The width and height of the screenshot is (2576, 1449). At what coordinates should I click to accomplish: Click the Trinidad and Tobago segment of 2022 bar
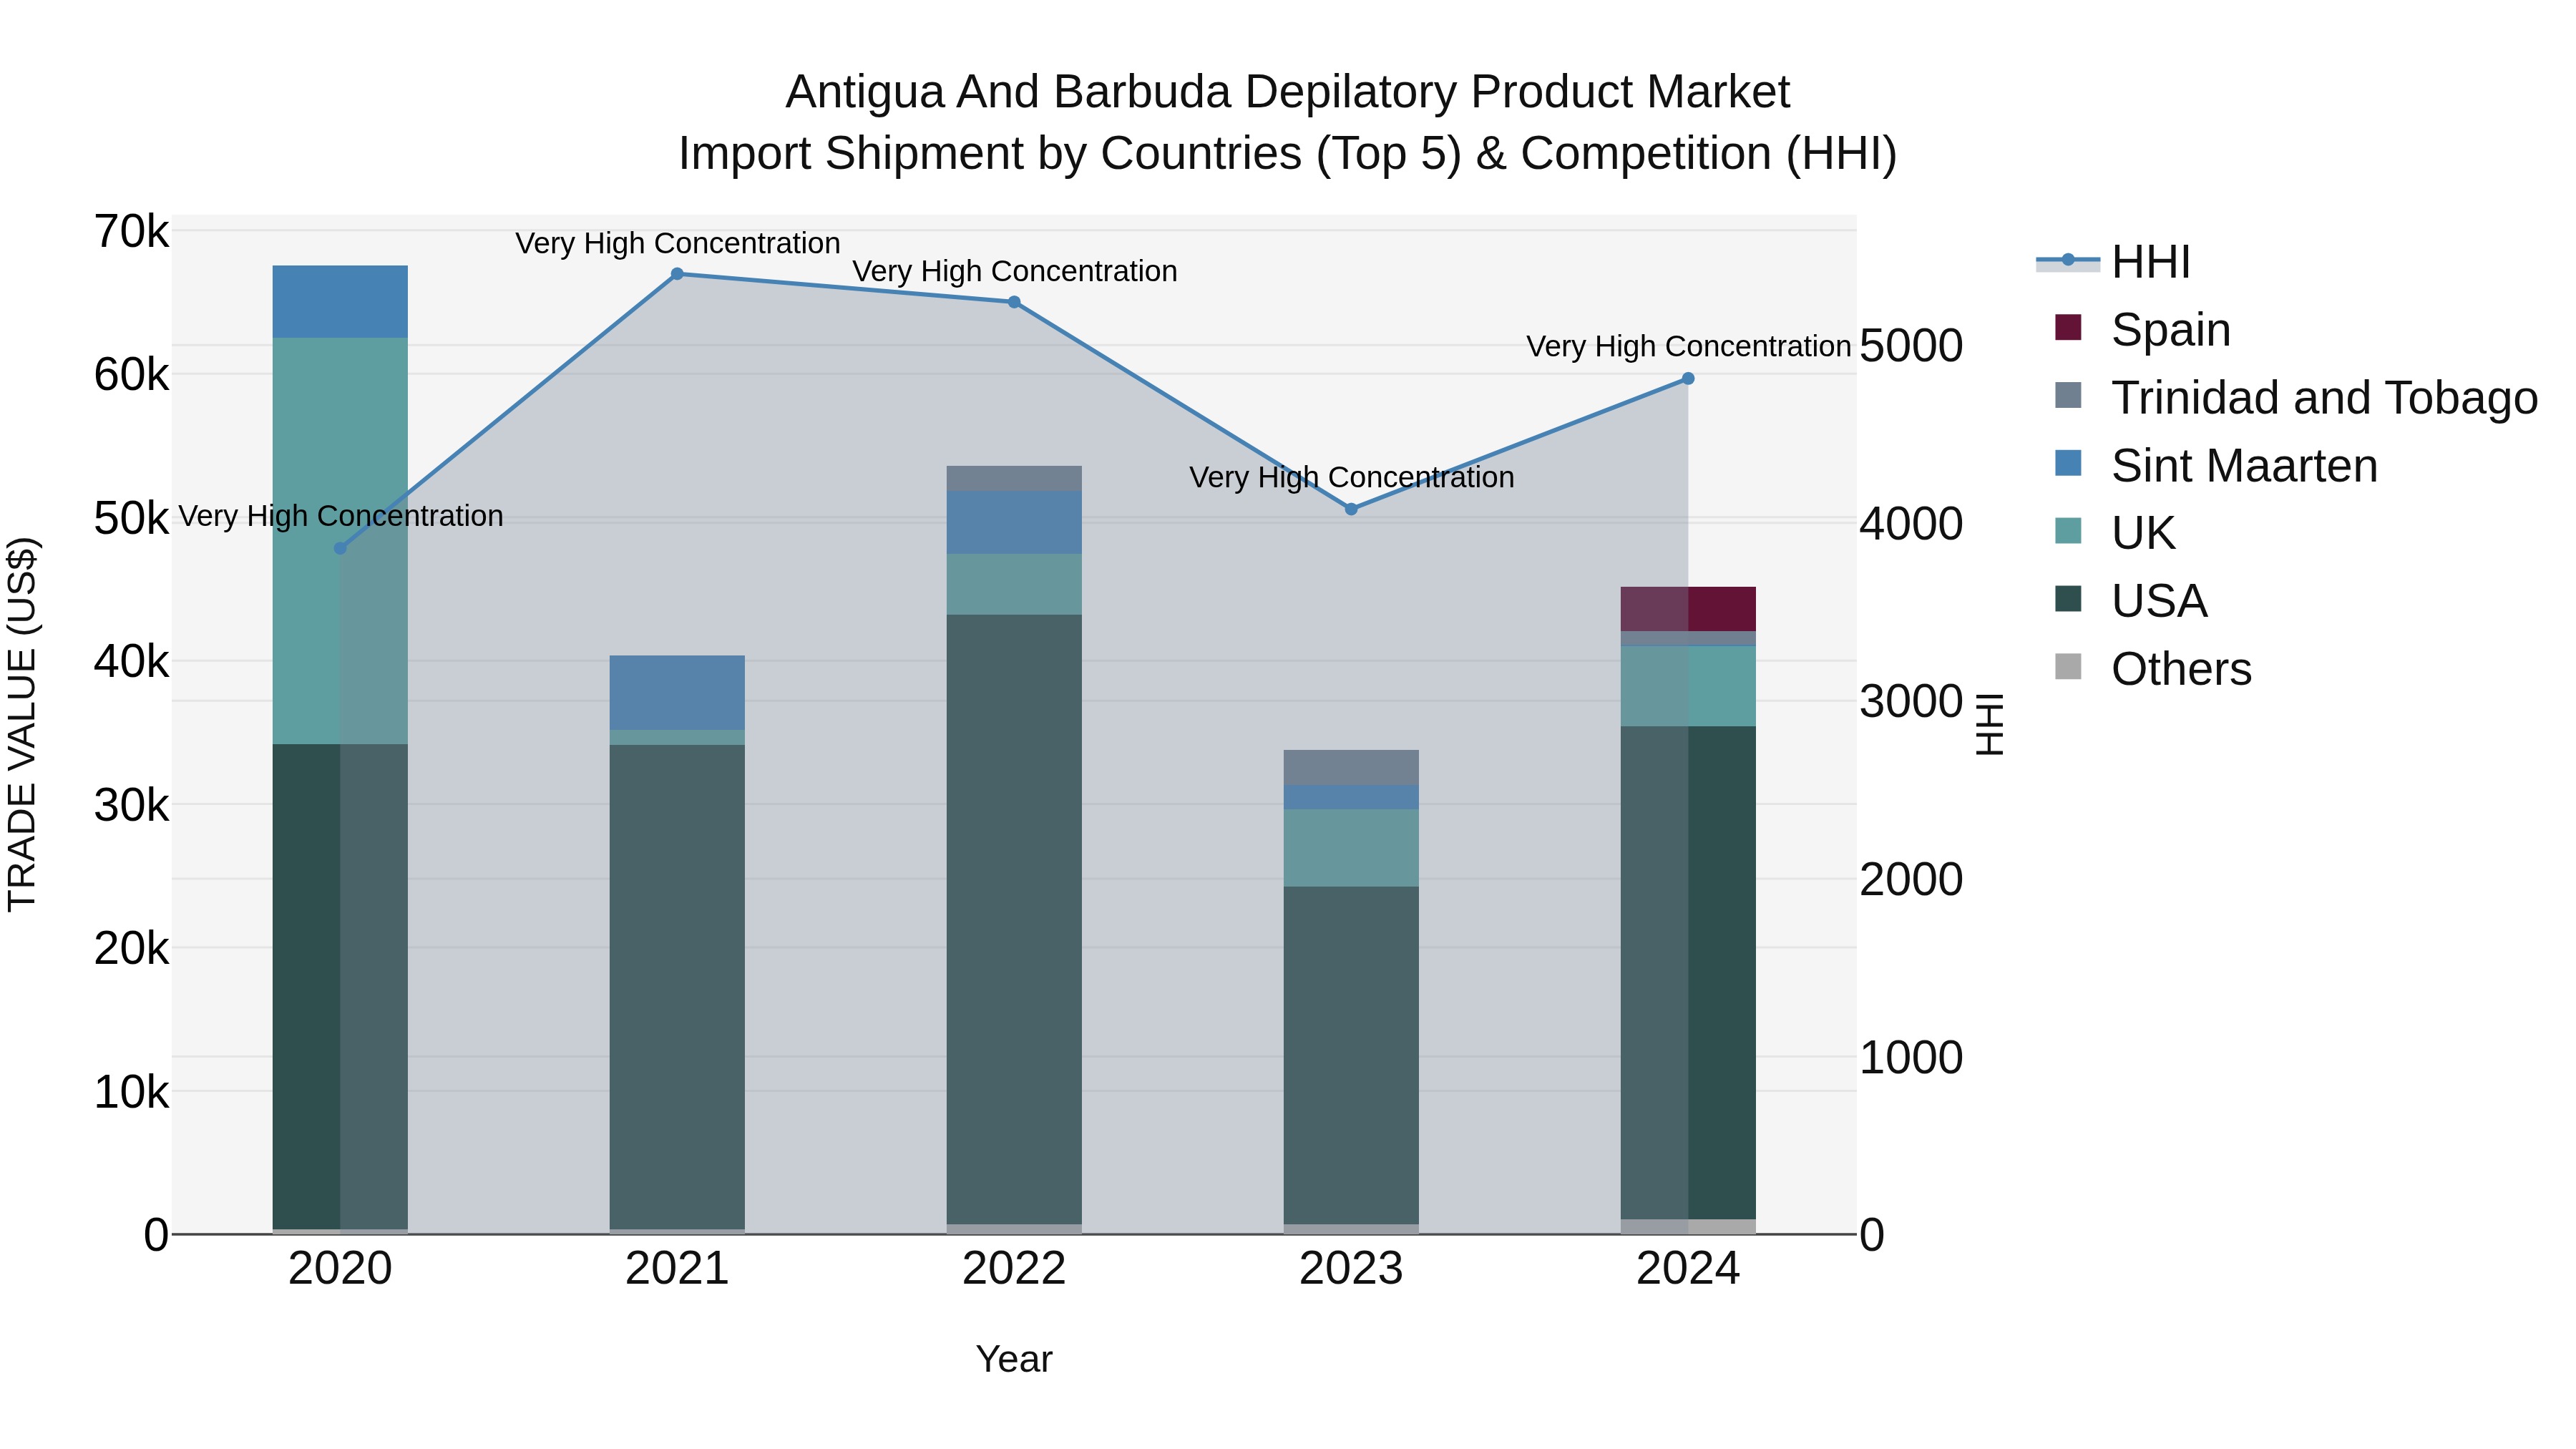click(1014, 478)
